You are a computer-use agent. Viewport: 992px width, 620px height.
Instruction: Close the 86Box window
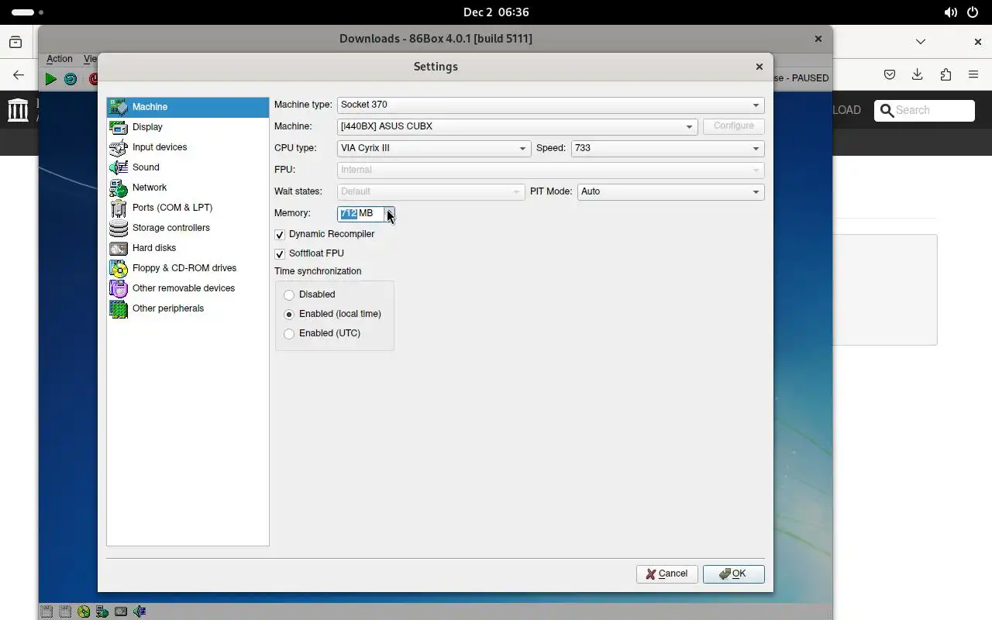point(818,39)
